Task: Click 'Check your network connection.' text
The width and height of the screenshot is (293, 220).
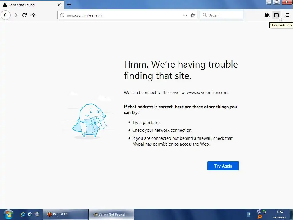Action: [163, 130]
